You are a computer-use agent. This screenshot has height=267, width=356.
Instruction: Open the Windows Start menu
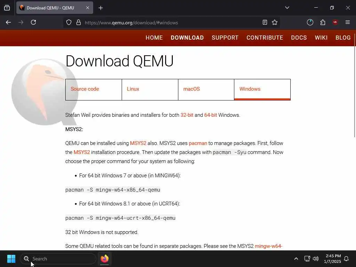tap(11, 259)
